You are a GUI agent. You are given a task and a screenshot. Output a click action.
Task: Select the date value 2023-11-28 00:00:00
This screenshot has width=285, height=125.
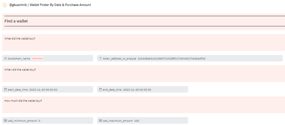(x=137, y=90)
